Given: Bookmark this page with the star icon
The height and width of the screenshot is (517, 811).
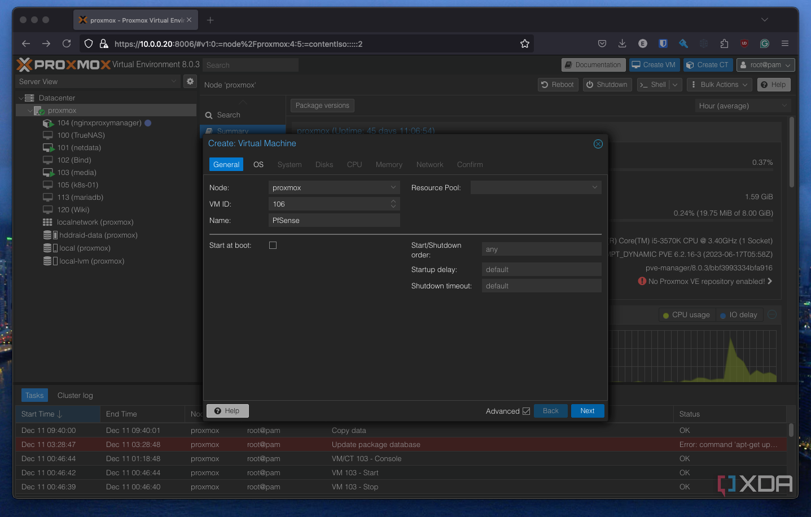Looking at the screenshot, I should [525, 43].
